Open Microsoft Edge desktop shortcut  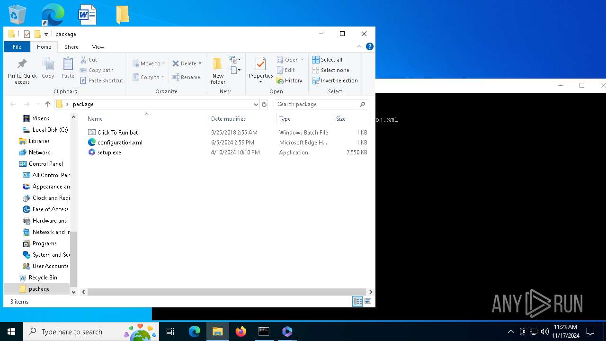click(53, 15)
